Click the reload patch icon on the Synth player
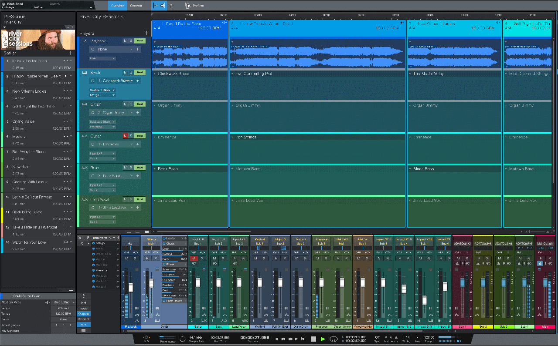This screenshot has width=558, height=346. coord(92,81)
